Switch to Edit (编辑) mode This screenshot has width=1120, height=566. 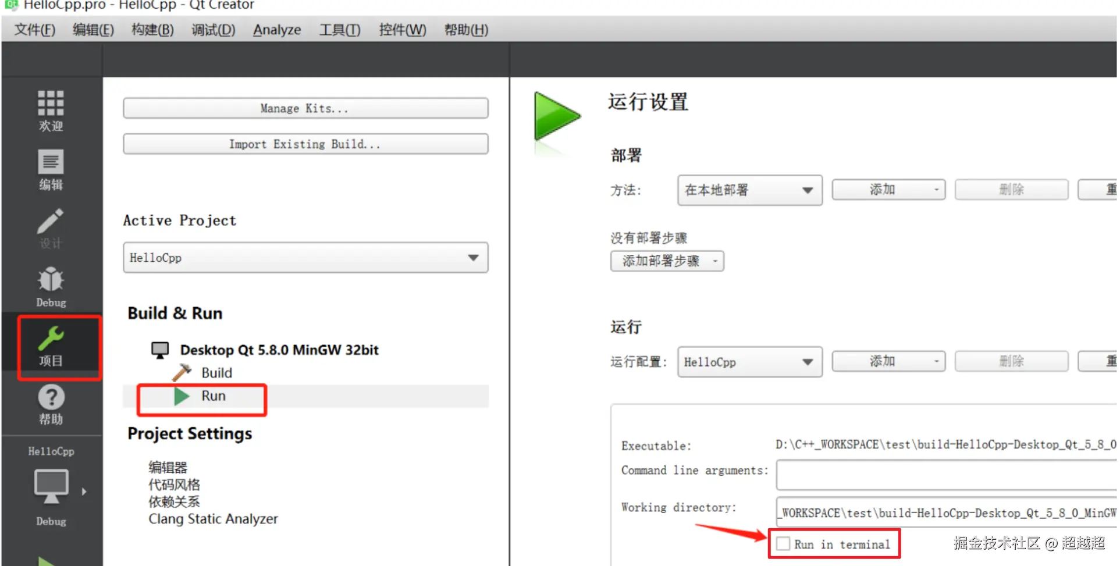pyautogui.click(x=51, y=170)
